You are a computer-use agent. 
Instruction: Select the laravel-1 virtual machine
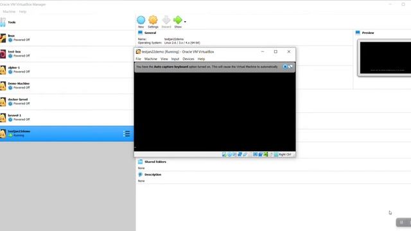coord(67,118)
